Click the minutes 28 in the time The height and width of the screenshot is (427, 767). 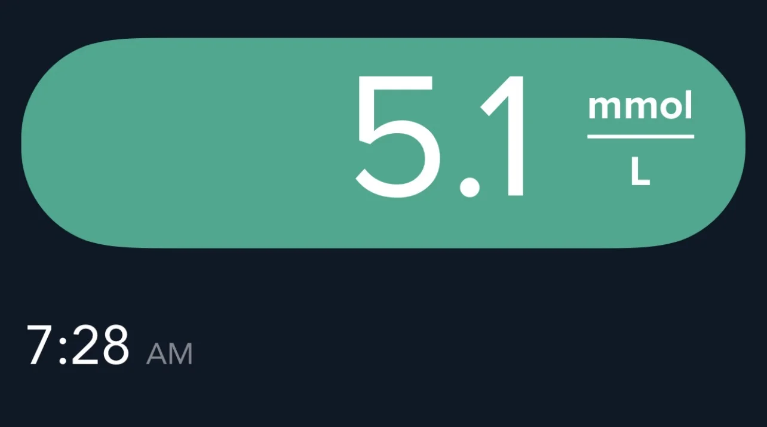point(100,345)
